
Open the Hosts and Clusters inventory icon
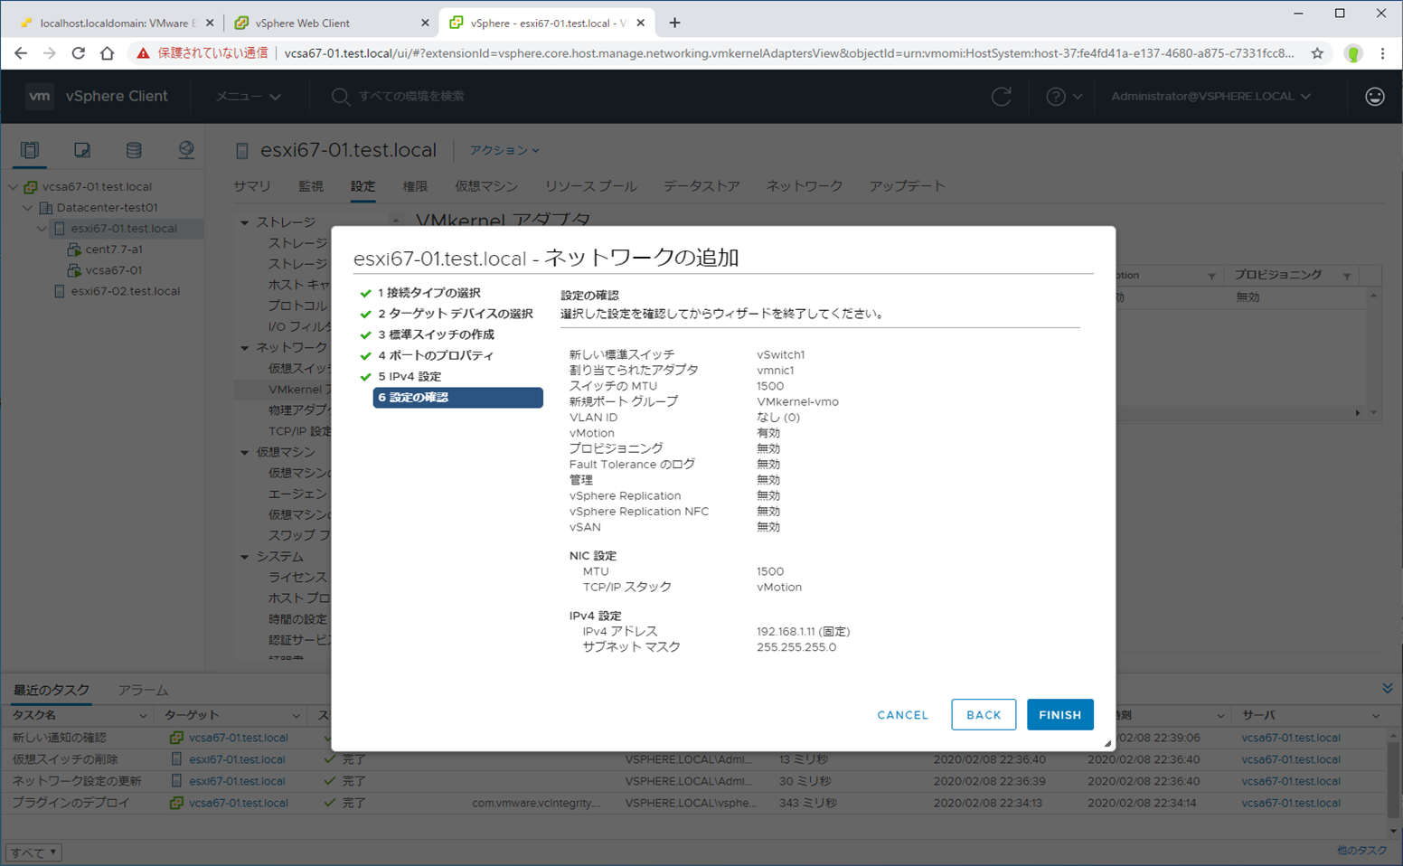click(30, 150)
